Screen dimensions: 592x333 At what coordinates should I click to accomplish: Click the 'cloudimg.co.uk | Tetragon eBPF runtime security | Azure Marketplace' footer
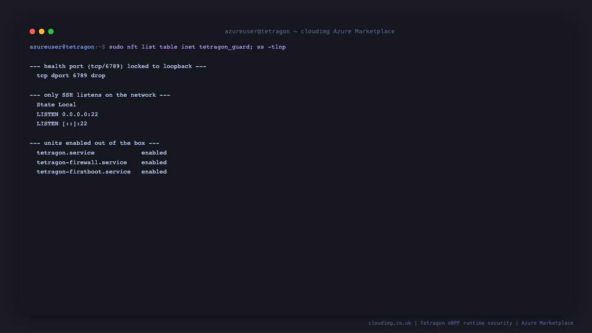(471, 323)
